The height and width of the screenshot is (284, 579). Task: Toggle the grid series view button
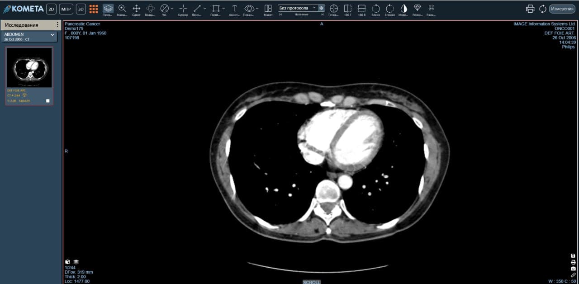tap(94, 9)
